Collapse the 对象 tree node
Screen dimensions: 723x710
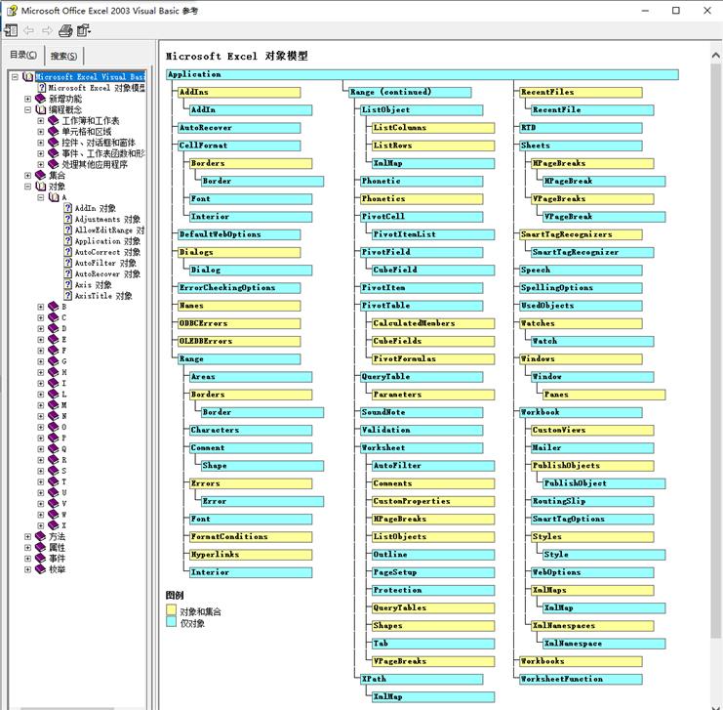pyautogui.click(x=27, y=187)
